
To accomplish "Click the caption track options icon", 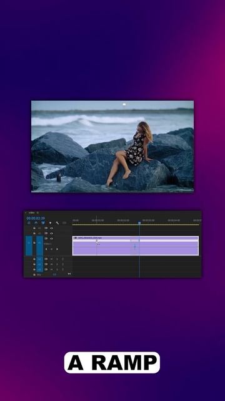I will [x=64, y=223].
